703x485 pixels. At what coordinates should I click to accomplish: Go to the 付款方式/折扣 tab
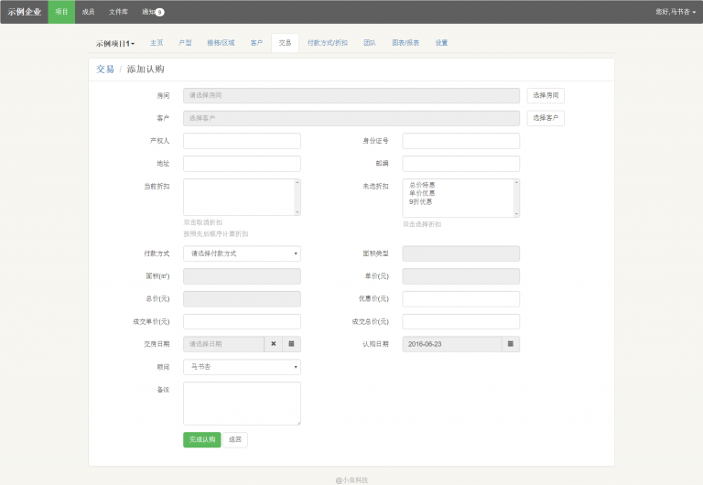pyautogui.click(x=327, y=43)
